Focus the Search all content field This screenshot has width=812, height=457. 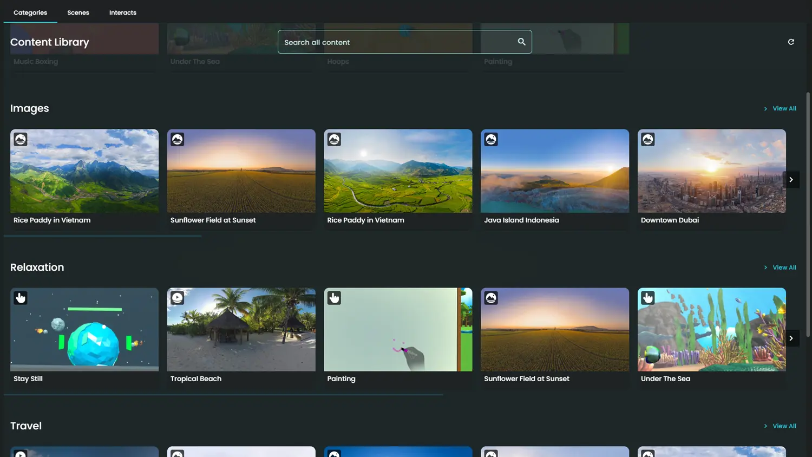(398, 42)
